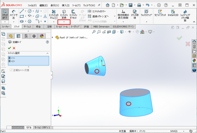The height and width of the screenshot is (133, 197).
Task: Switch to the サーフェス tab
Action: point(27,27)
